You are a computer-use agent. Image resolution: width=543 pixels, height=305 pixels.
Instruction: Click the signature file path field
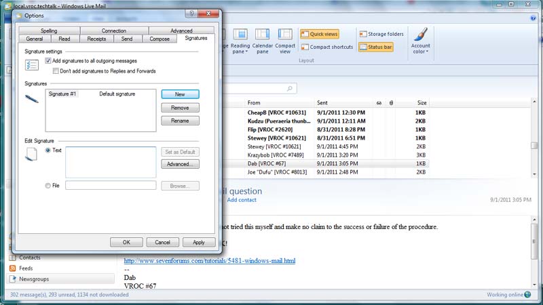point(111,185)
